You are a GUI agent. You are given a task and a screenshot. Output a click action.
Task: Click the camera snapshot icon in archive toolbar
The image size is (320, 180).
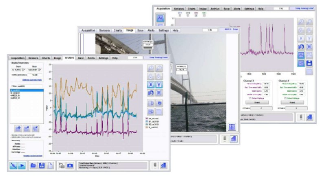coord(69,166)
